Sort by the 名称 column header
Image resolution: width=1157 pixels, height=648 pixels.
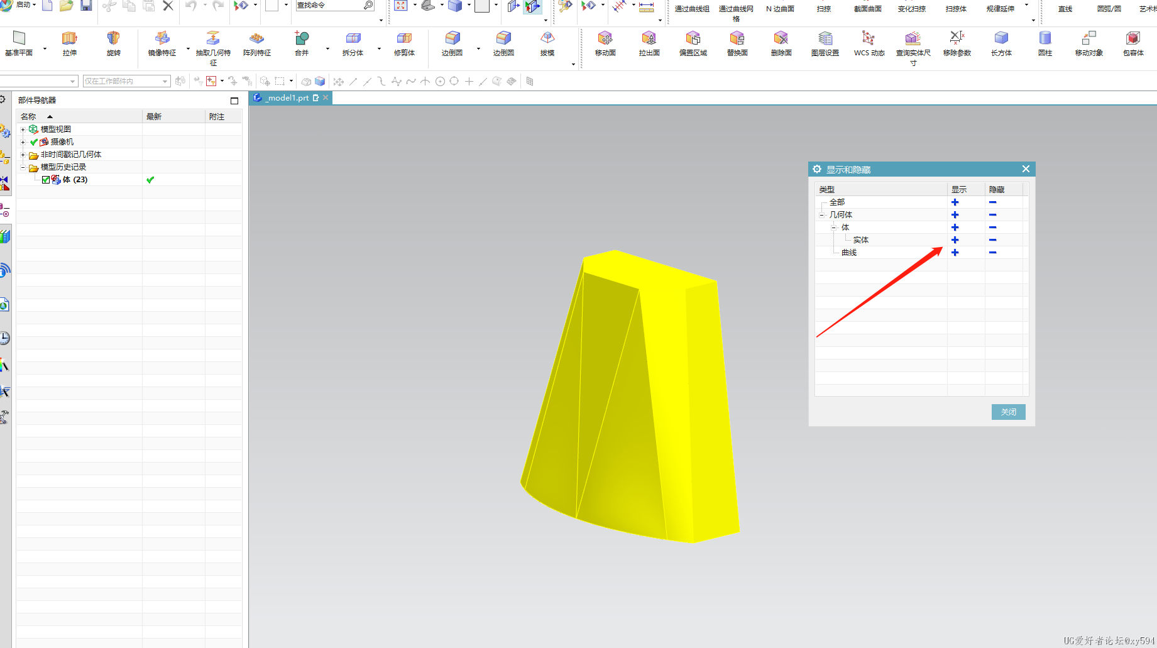[x=80, y=116]
